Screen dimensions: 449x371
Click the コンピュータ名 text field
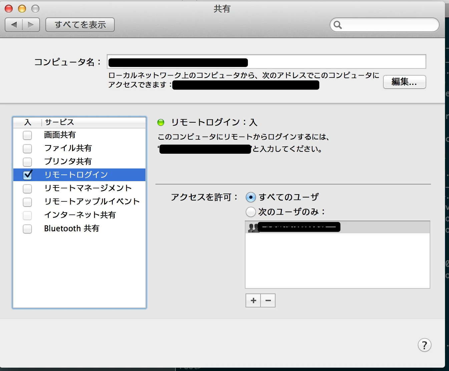(267, 62)
